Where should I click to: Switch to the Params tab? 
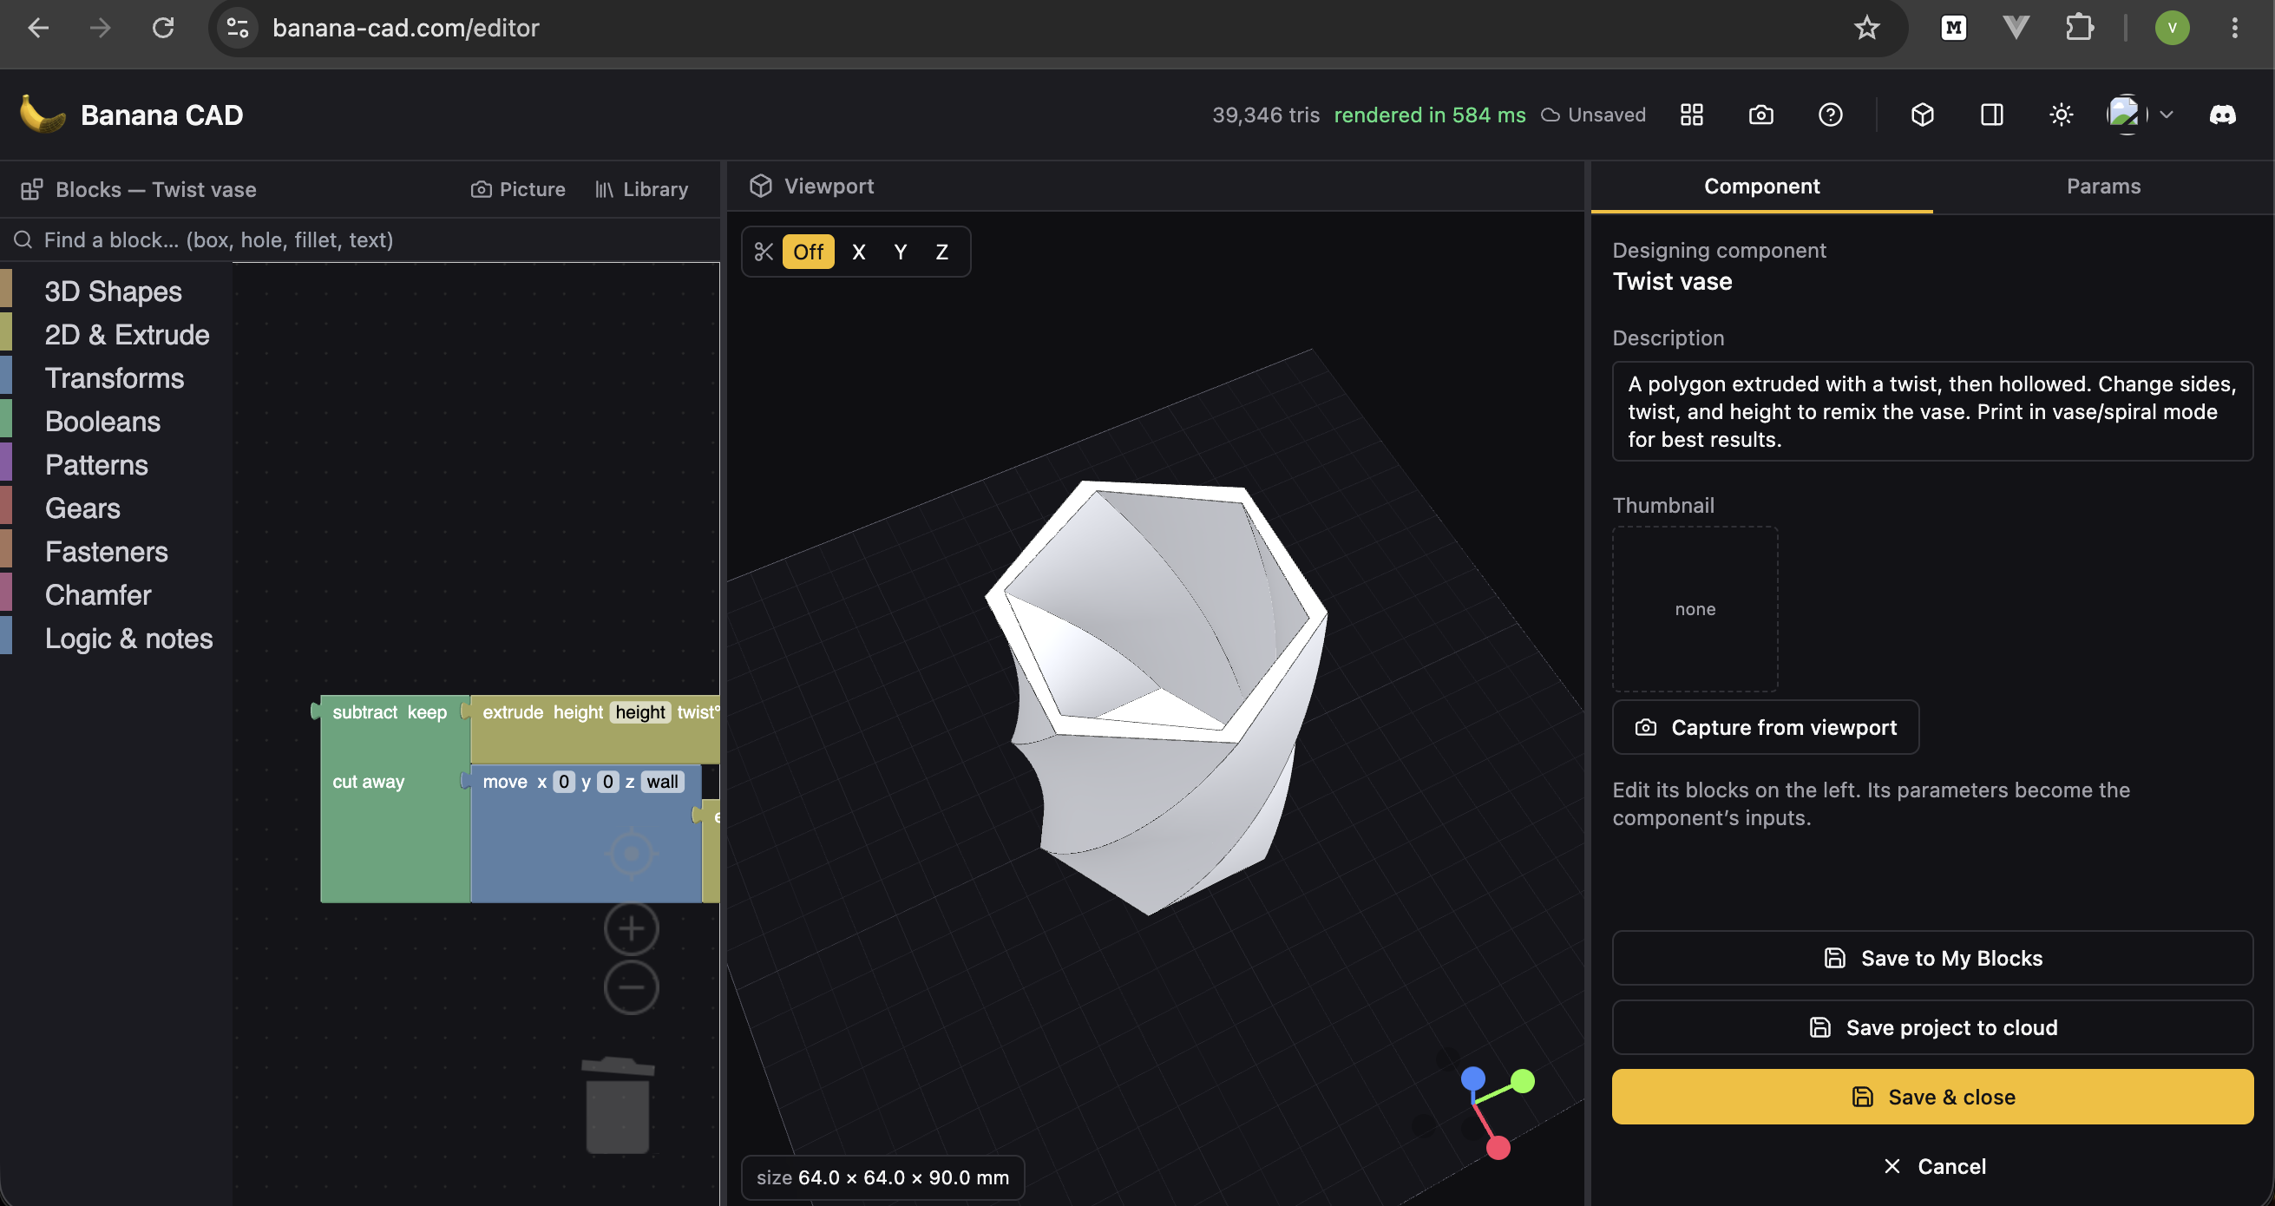2103,187
